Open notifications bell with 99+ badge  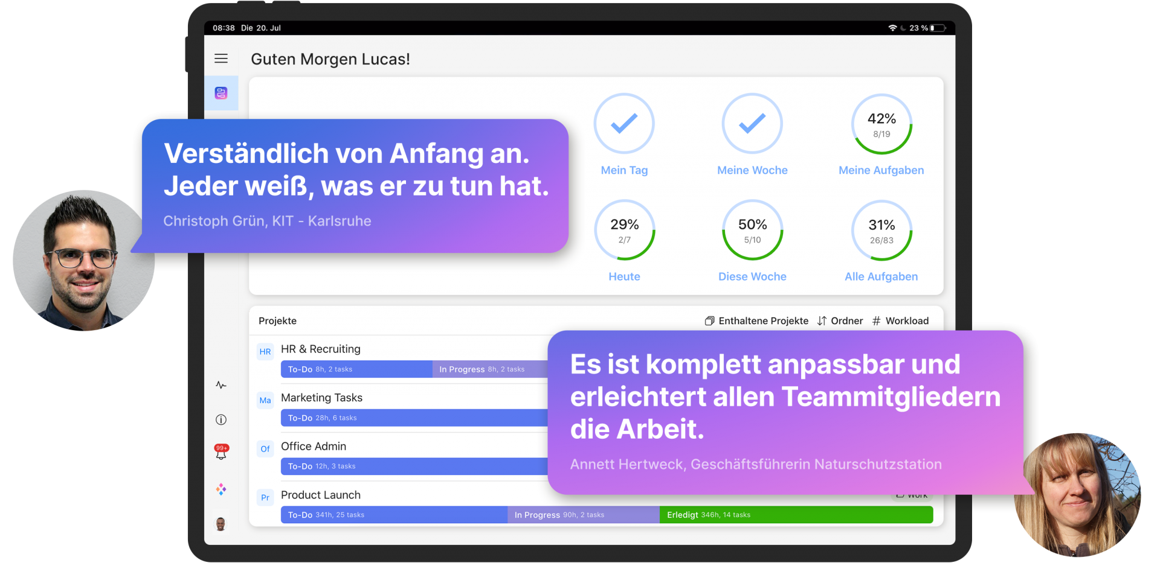coord(221,452)
